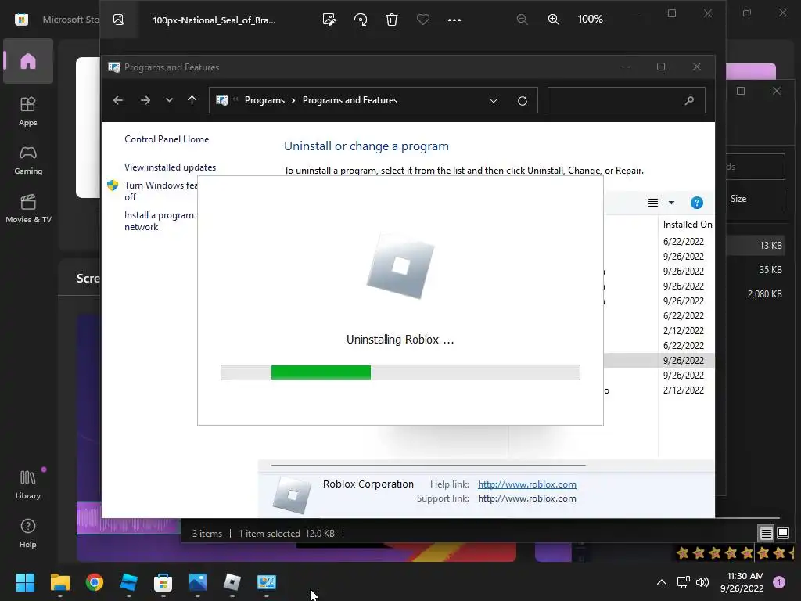The height and width of the screenshot is (601, 801).
Task: Click the Control Panel search box
Action: coord(627,100)
